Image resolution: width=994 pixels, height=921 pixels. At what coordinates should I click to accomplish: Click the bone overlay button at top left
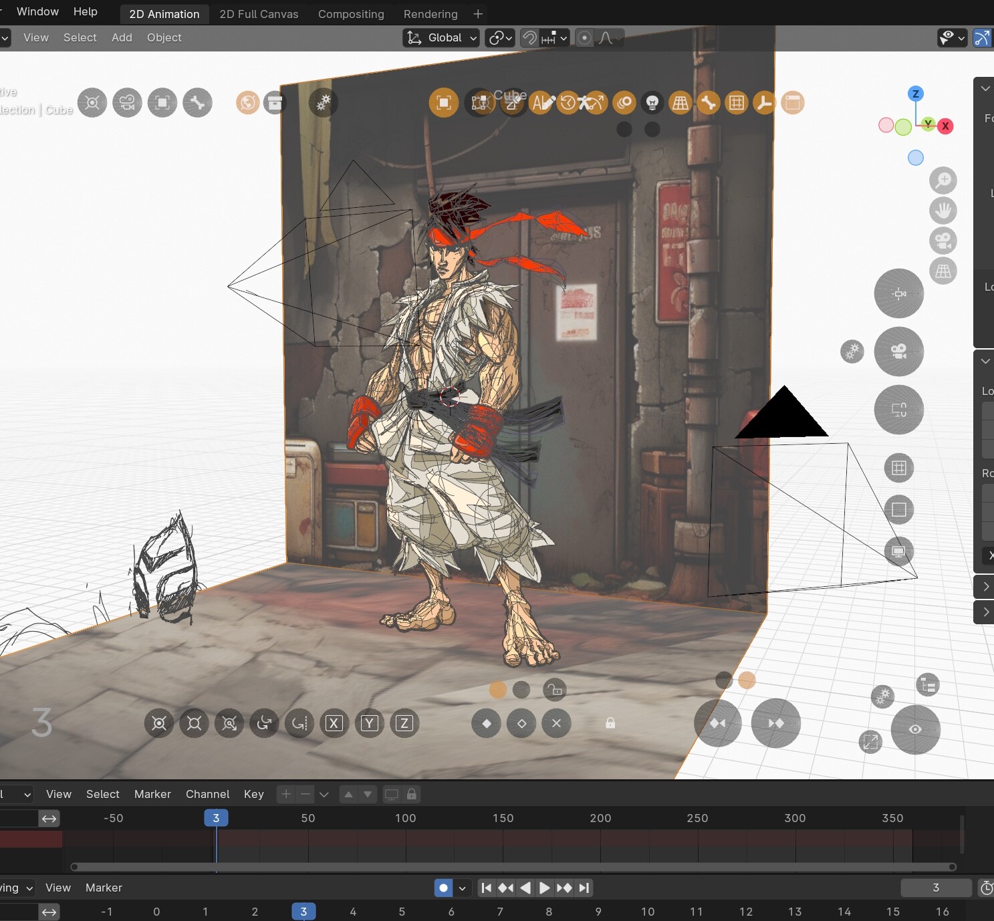tap(198, 103)
